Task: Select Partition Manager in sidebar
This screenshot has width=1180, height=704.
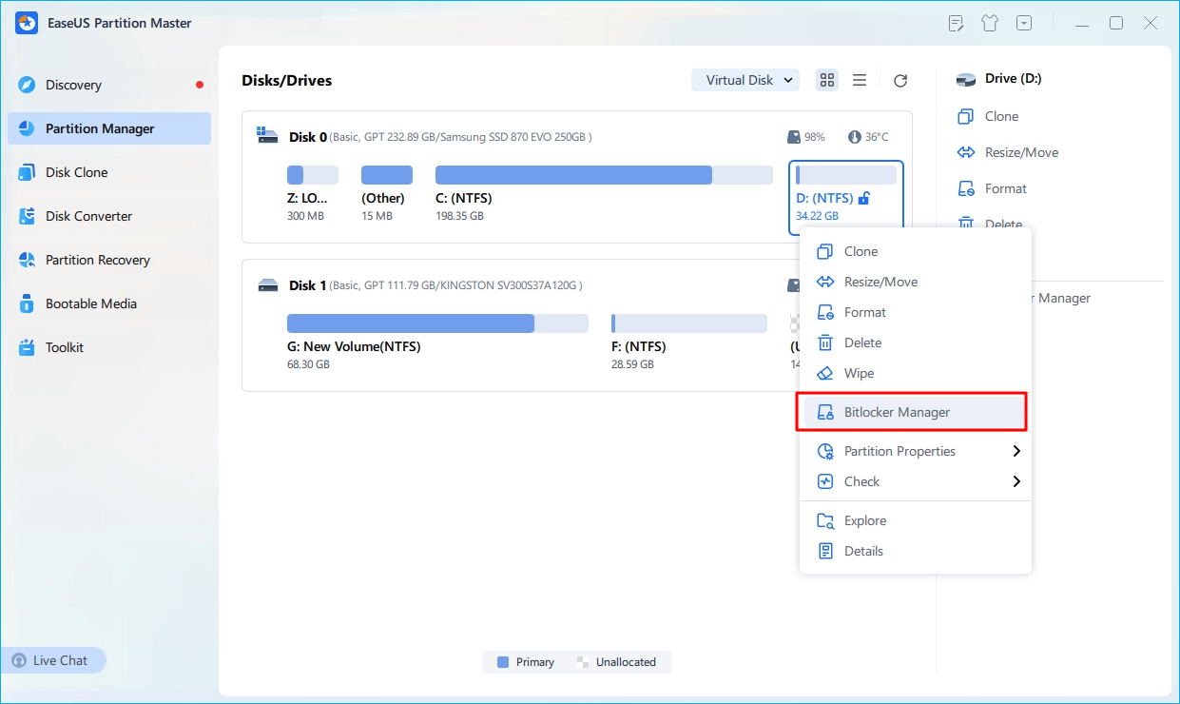Action: [x=109, y=128]
